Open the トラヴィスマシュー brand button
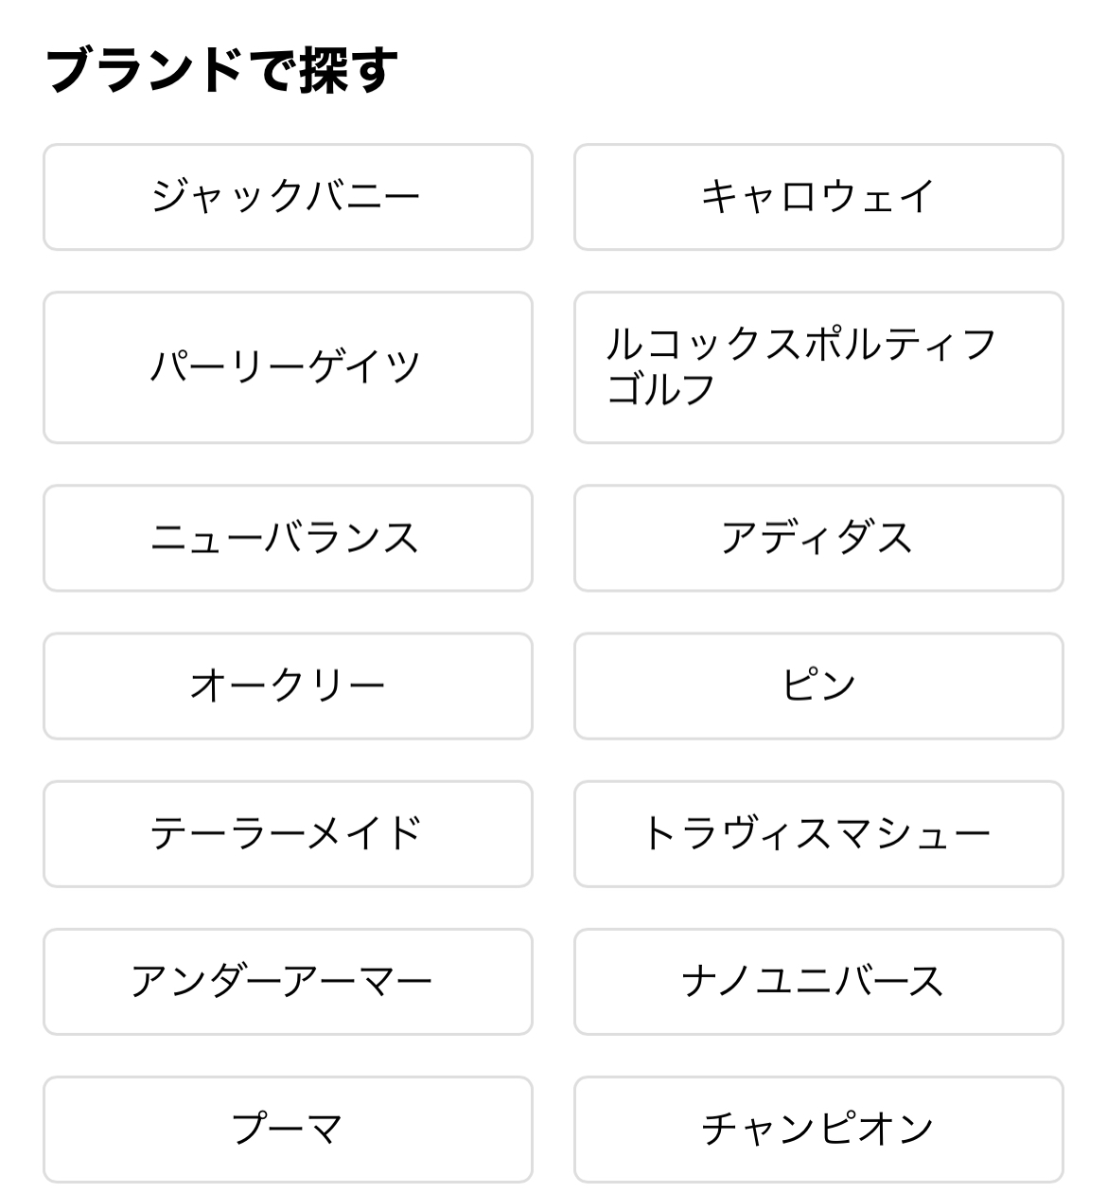The height and width of the screenshot is (1193, 1107). coord(818,833)
